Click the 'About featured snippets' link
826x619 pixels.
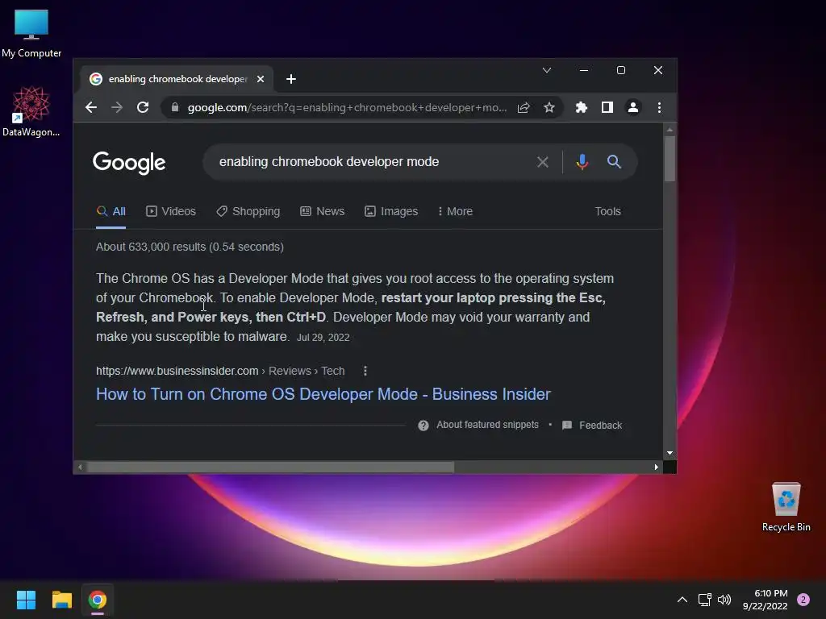coord(487,425)
